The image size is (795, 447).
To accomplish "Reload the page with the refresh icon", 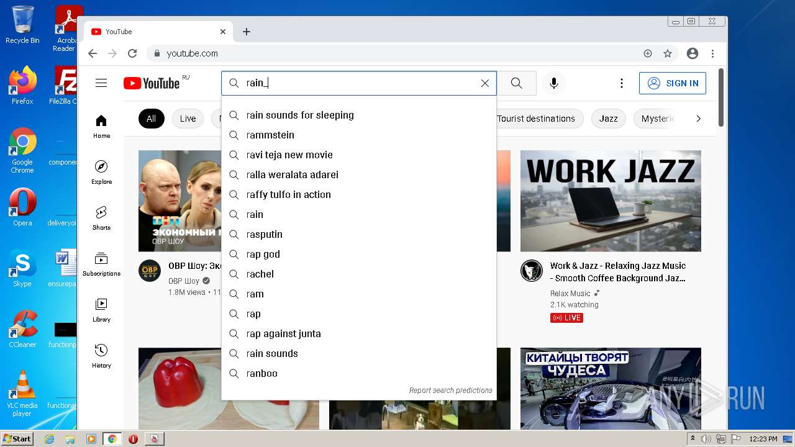I will (132, 53).
